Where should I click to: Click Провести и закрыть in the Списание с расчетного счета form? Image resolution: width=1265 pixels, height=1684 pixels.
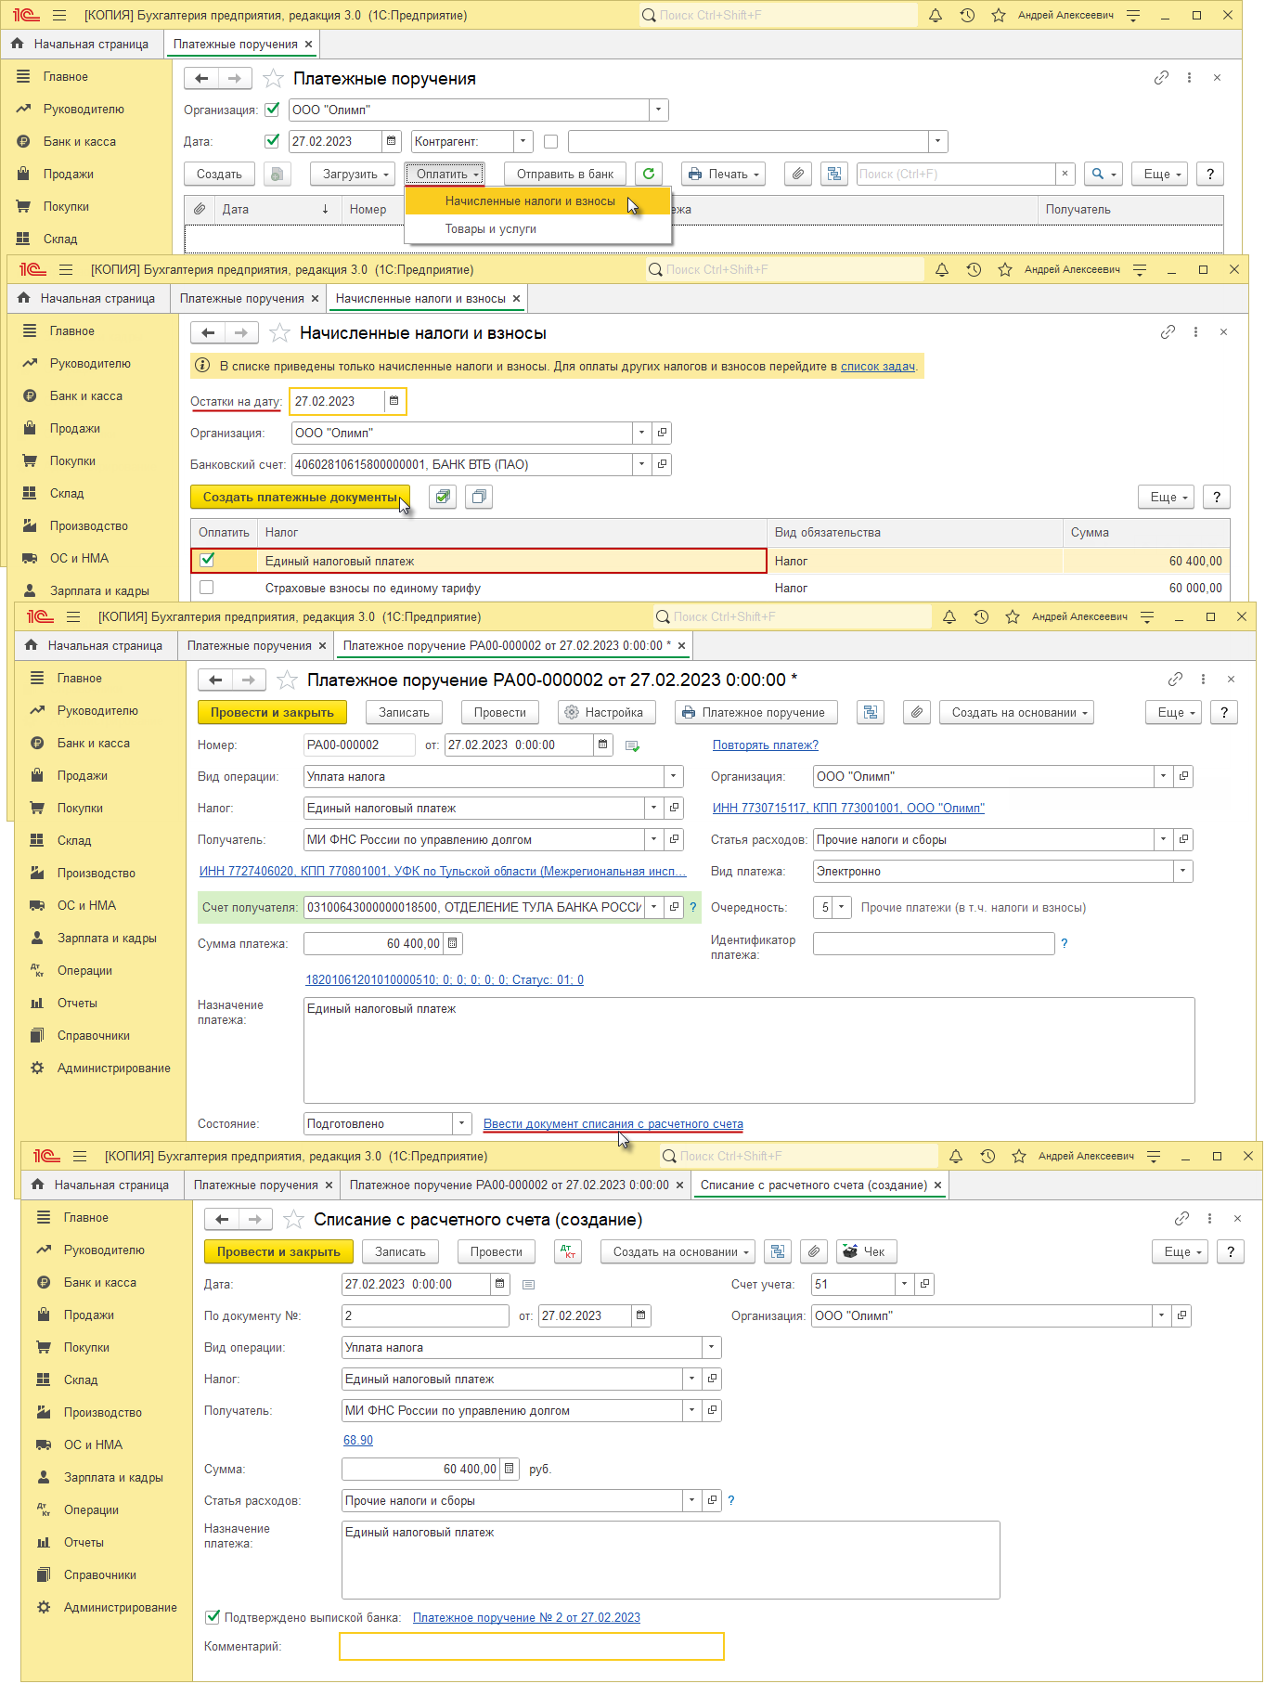coord(278,1251)
